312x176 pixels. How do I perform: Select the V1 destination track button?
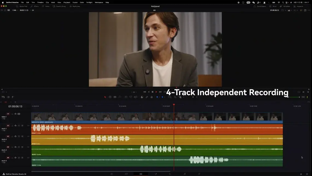click(x=8, y=114)
